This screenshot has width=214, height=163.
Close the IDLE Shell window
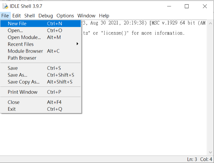click(x=205, y=6)
